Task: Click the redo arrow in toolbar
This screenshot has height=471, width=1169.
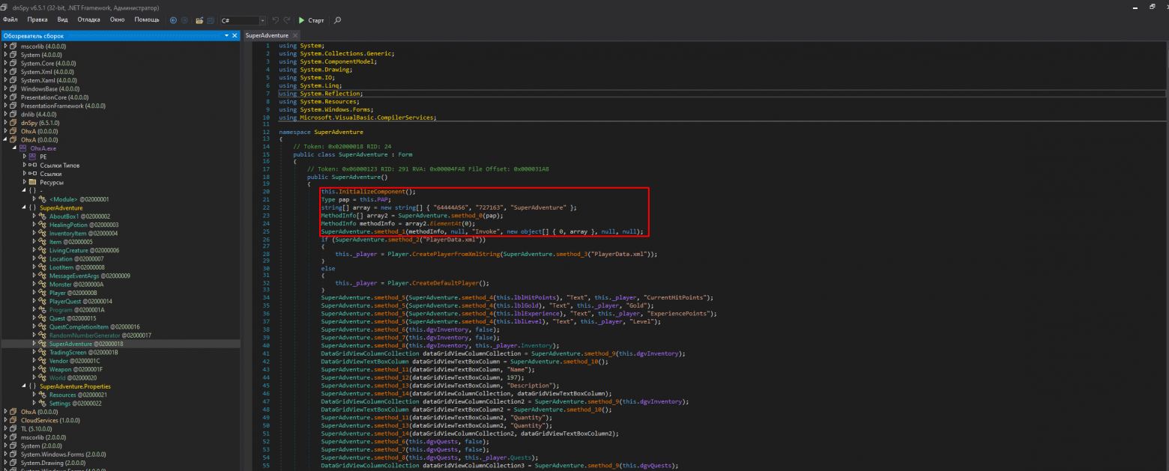Action: point(287,20)
